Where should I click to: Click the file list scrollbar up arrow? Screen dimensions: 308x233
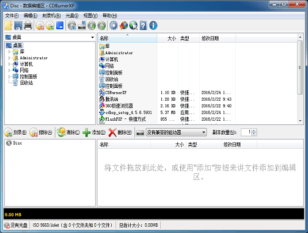click(x=300, y=37)
